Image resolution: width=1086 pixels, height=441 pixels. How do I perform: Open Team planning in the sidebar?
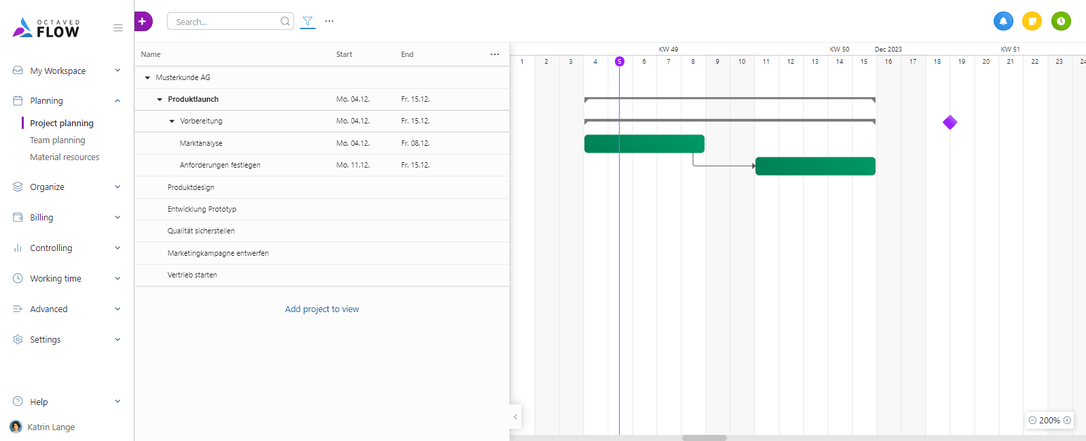click(x=58, y=140)
